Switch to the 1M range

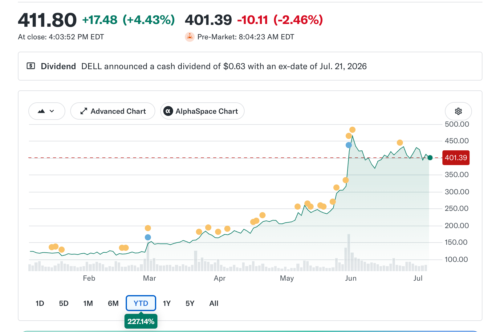[88, 303]
